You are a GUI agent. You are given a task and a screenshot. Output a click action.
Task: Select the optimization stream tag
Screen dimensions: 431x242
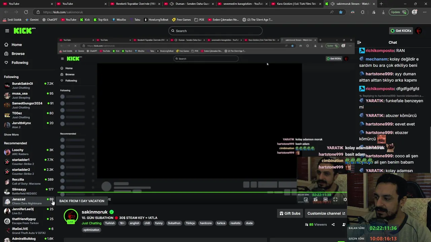tap(91, 230)
